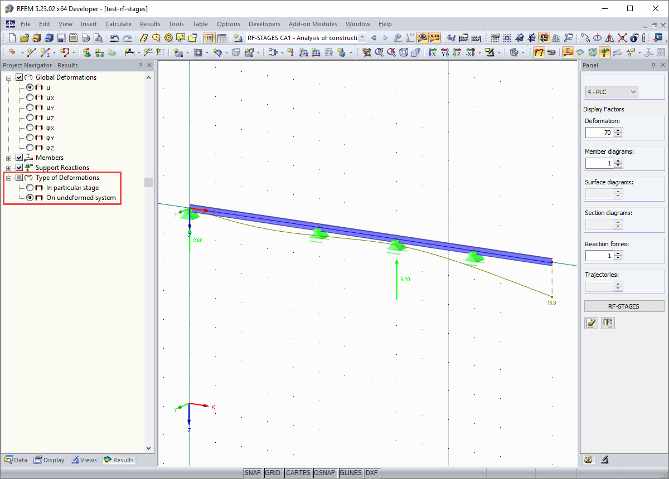
Task: Collapse the Global Deformations tree node
Action: 9,77
